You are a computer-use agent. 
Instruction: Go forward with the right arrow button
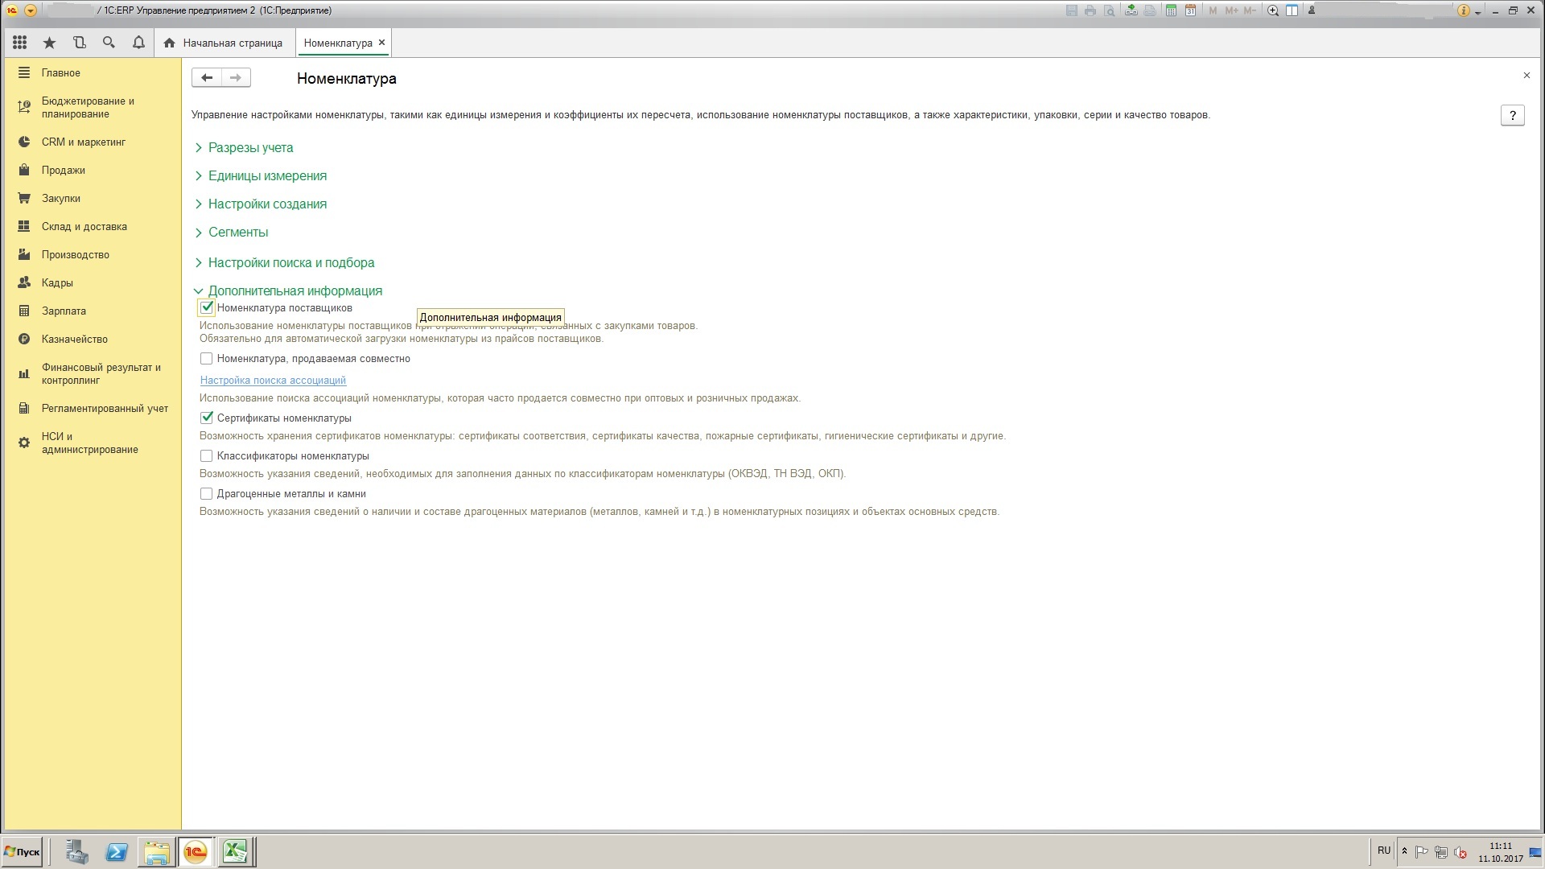[236, 77]
